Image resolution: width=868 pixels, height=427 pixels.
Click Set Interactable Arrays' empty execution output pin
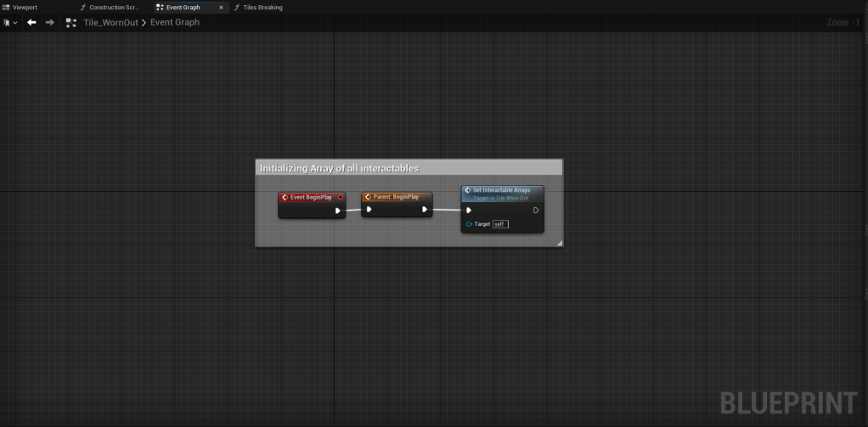[x=535, y=211]
